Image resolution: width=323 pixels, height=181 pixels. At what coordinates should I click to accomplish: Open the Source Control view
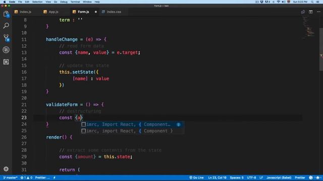coord(6,38)
